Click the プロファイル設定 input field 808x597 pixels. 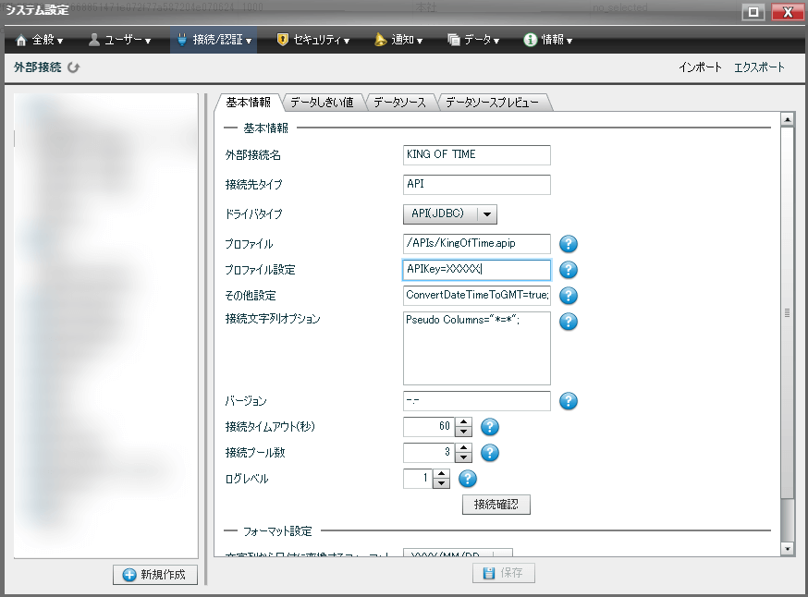[477, 270]
